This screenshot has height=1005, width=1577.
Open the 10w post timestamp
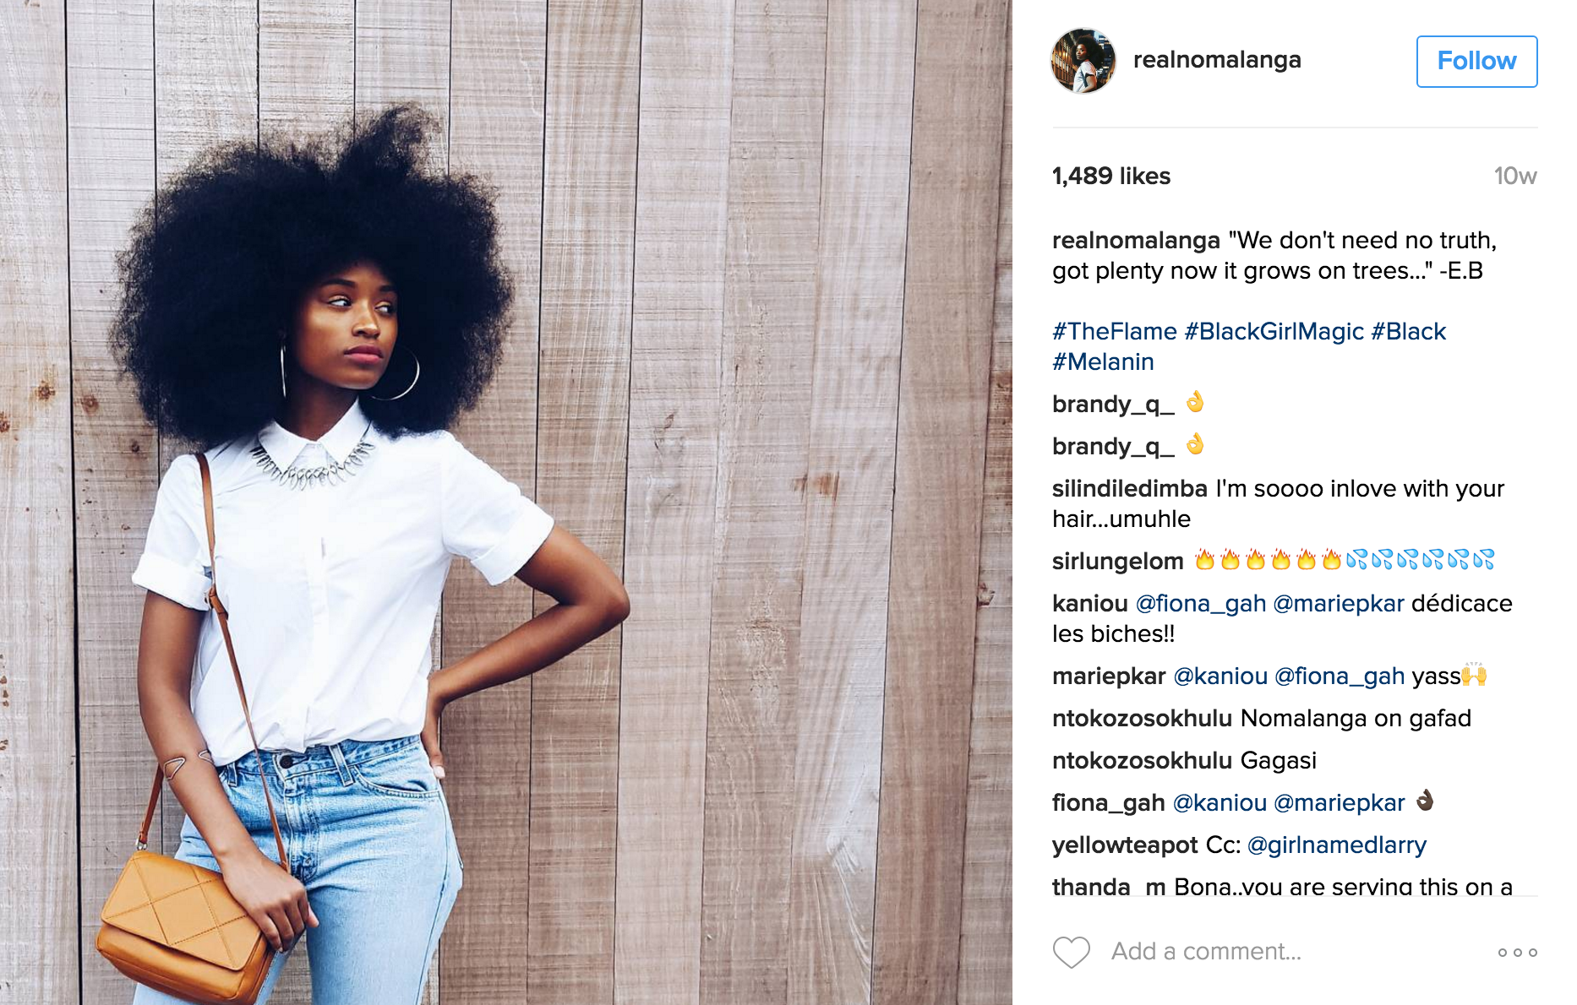point(1515,176)
